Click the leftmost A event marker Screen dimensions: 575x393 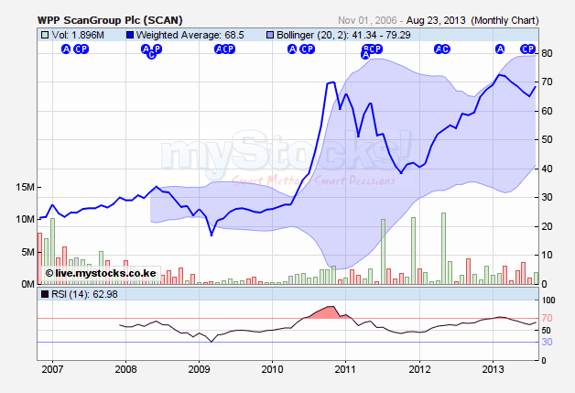65,49
